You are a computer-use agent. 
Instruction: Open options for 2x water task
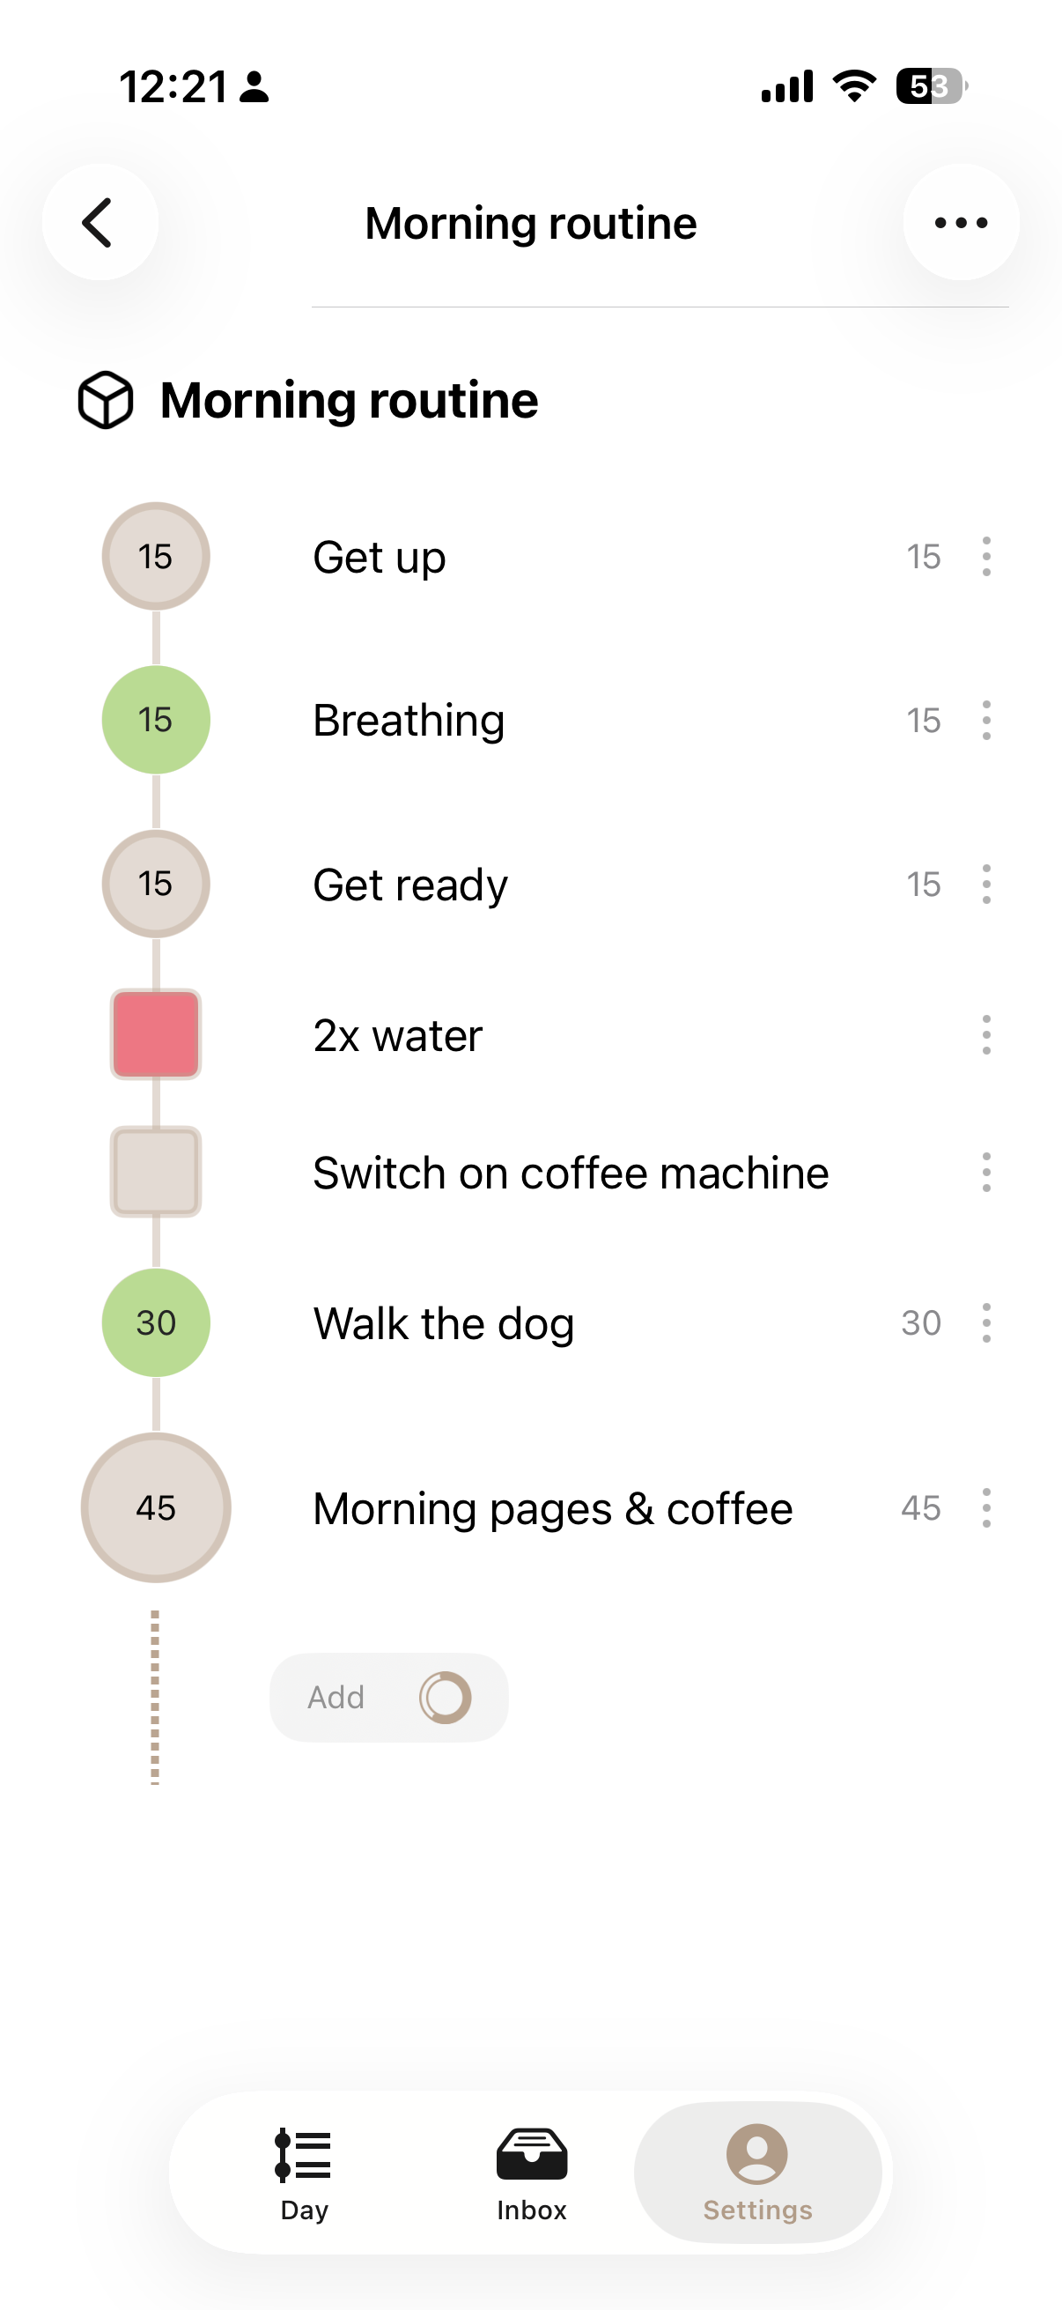[985, 1035]
